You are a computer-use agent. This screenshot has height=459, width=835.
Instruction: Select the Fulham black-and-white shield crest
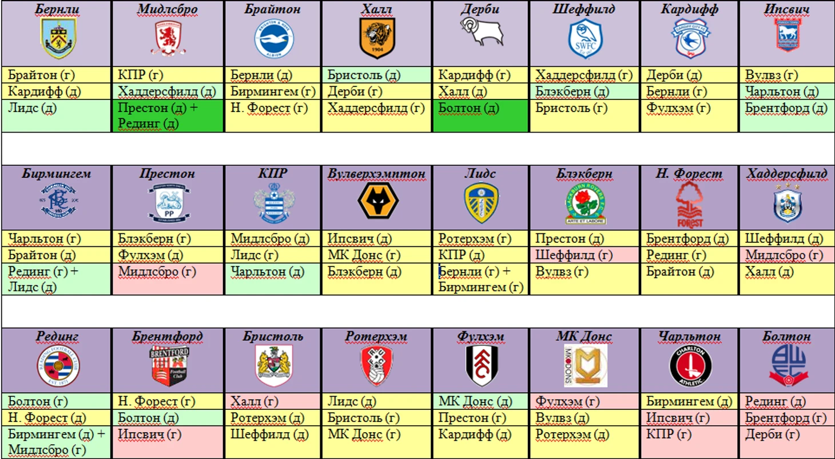(x=482, y=366)
